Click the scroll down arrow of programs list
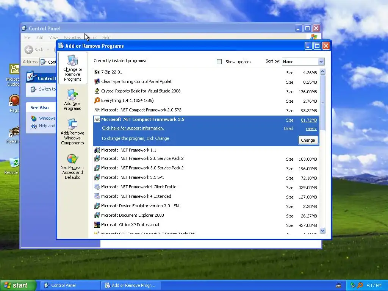This screenshot has width=388, height=291. click(322, 231)
